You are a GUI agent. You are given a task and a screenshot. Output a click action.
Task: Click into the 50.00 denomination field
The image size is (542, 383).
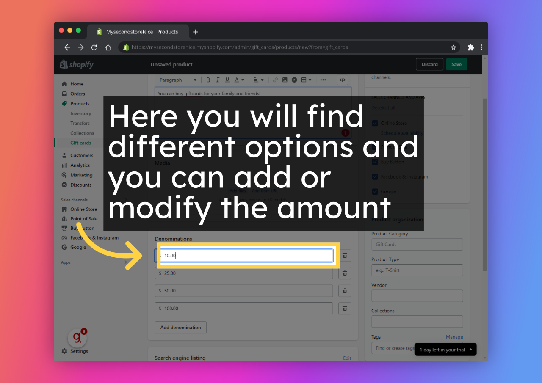click(x=244, y=291)
